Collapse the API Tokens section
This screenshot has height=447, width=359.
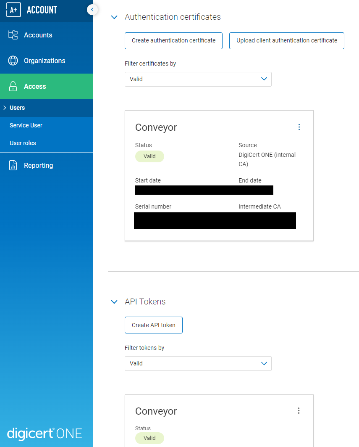coord(114,302)
